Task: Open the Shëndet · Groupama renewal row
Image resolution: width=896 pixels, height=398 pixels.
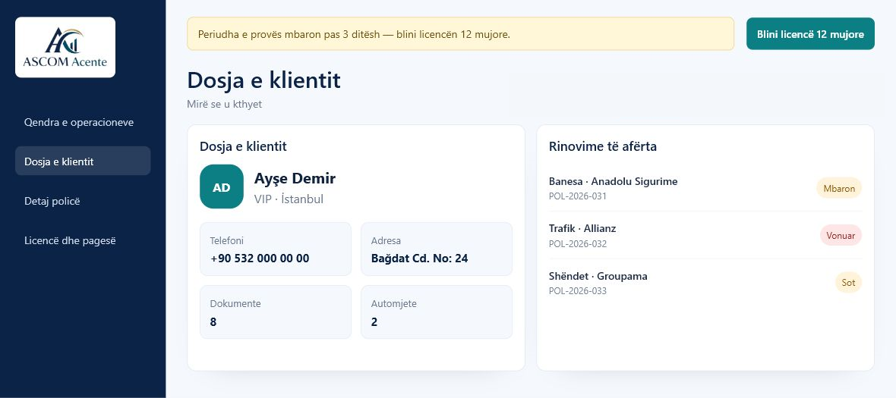Action: click(x=705, y=283)
